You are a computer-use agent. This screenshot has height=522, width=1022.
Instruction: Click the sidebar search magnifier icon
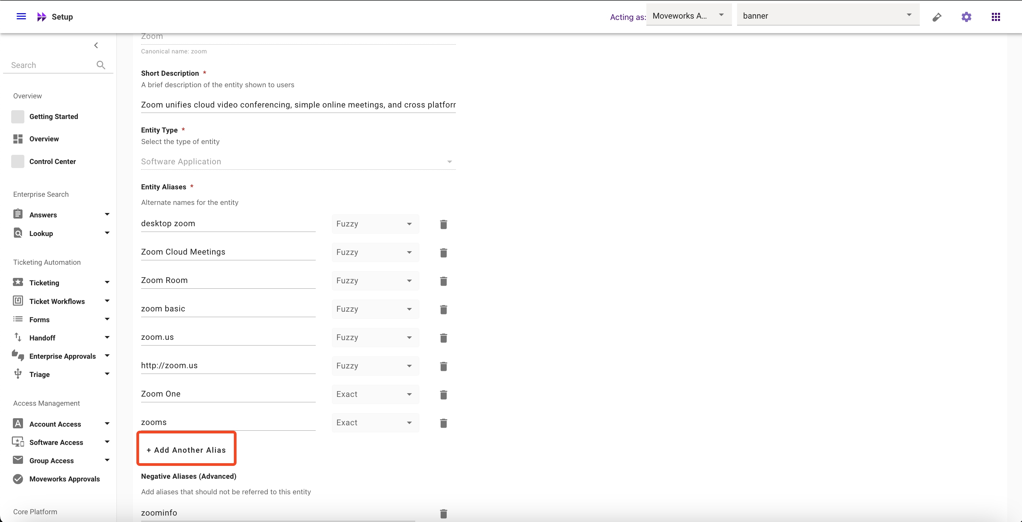pos(101,65)
